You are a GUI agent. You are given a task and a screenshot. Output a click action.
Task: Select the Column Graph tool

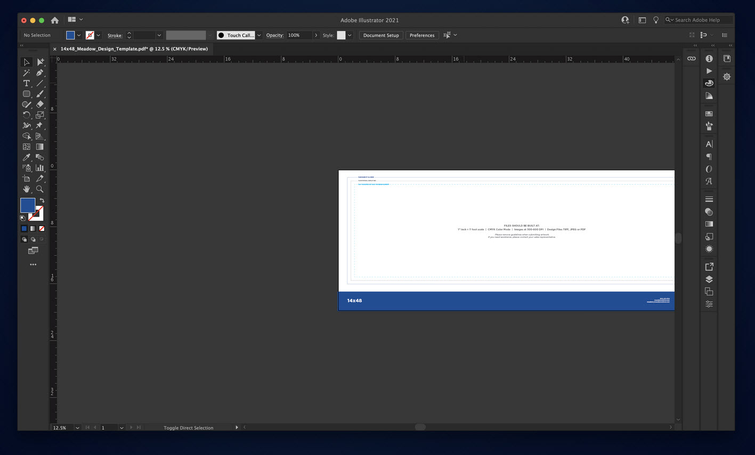(x=40, y=168)
